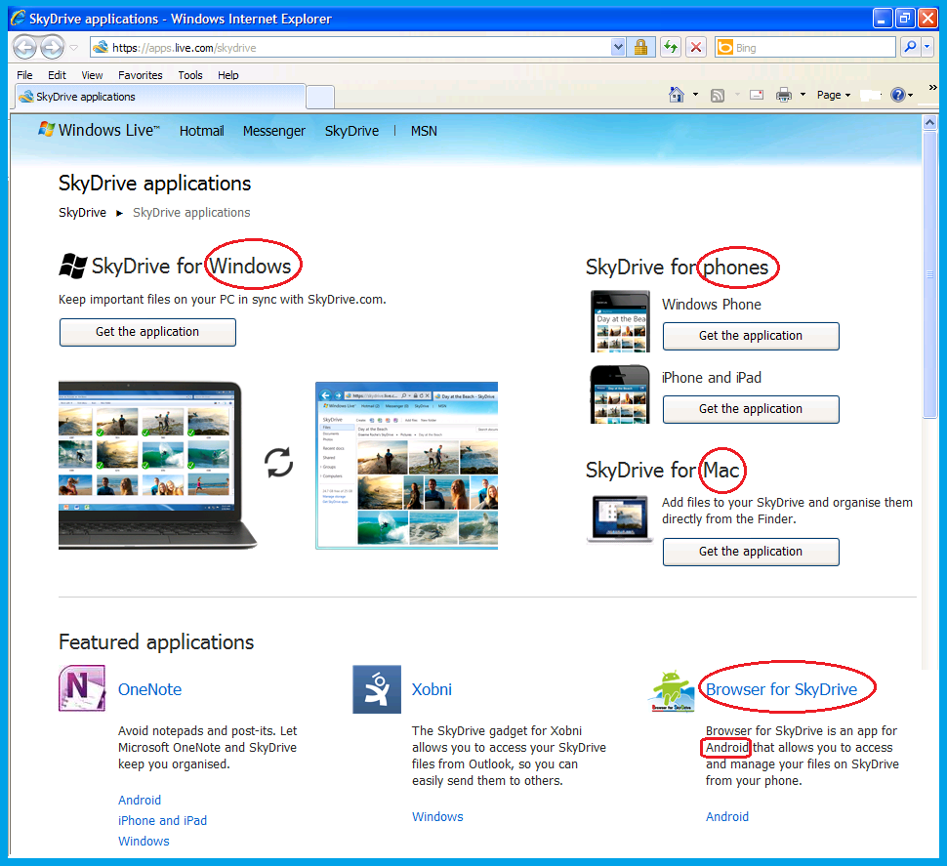Go to Messenger in the header

(274, 131)
